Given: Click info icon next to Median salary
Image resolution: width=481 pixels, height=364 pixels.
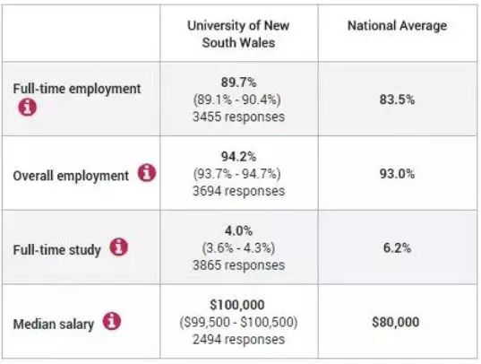Looking at the screenshot, I should [x=112, y=321].
